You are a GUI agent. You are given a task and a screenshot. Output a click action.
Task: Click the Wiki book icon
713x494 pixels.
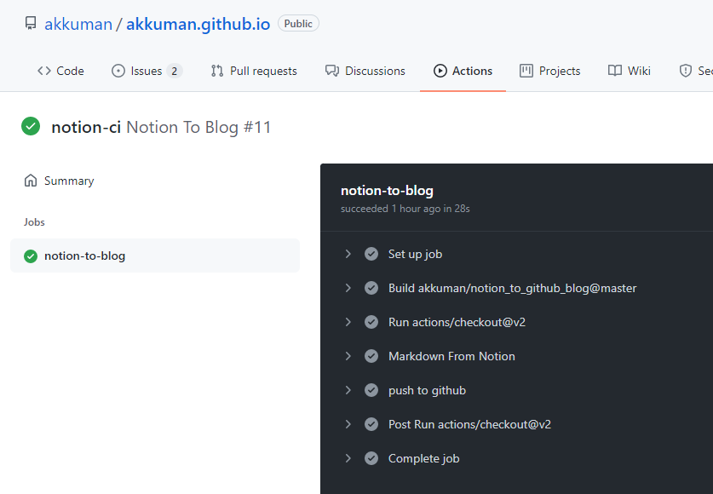[615, 71]
